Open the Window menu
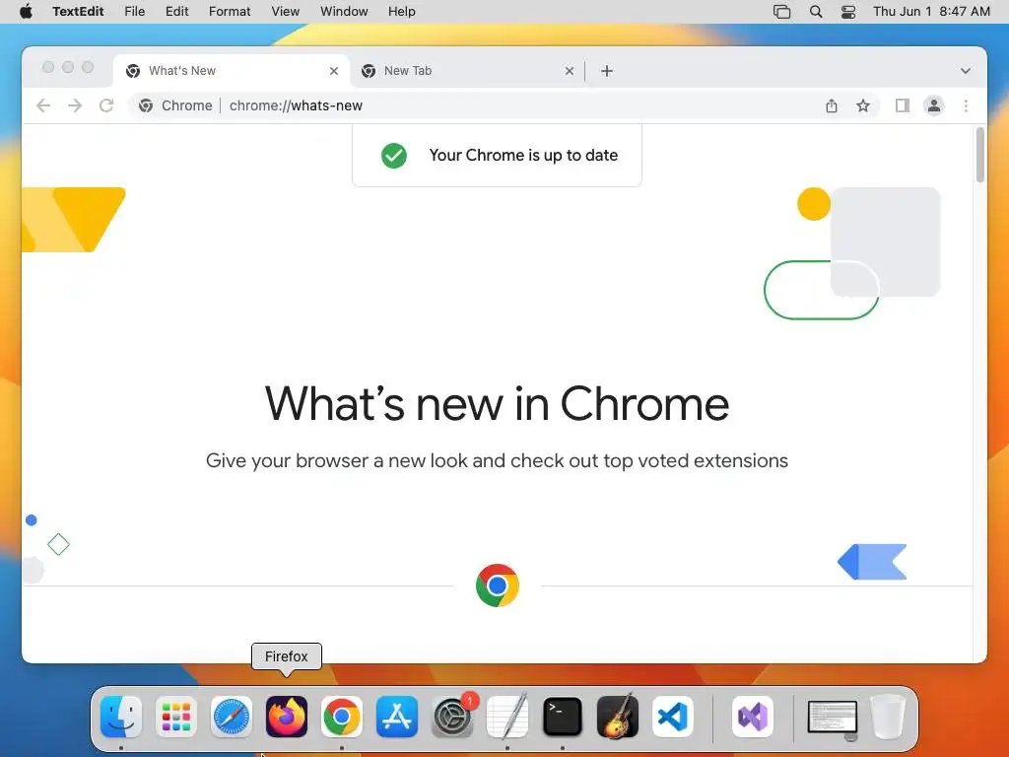Screen dimensions: 1009x757 [344, 12]
